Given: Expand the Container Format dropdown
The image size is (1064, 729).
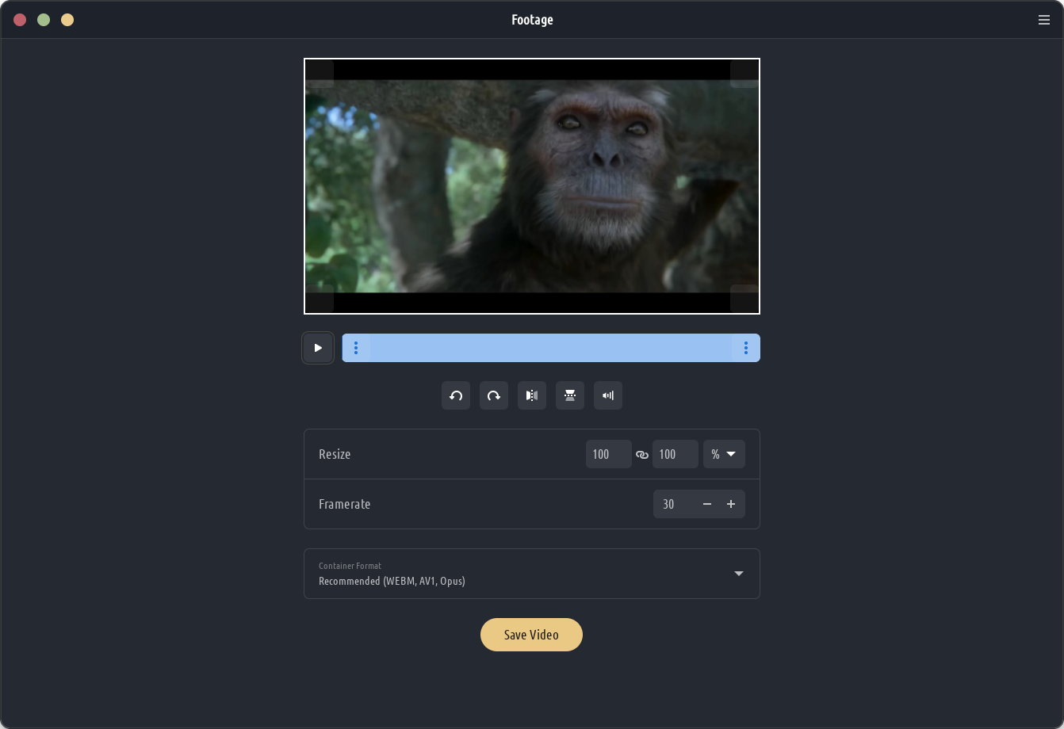Looking at the screenshot, I should point(738,574).
